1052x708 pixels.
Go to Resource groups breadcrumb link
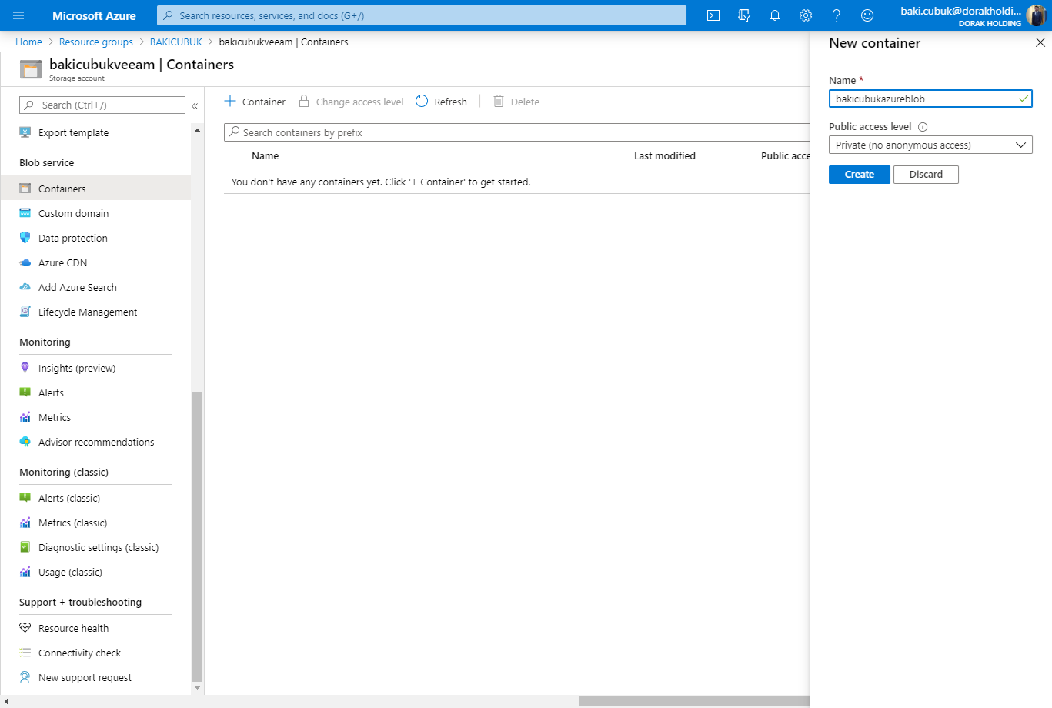pos(95,42)
